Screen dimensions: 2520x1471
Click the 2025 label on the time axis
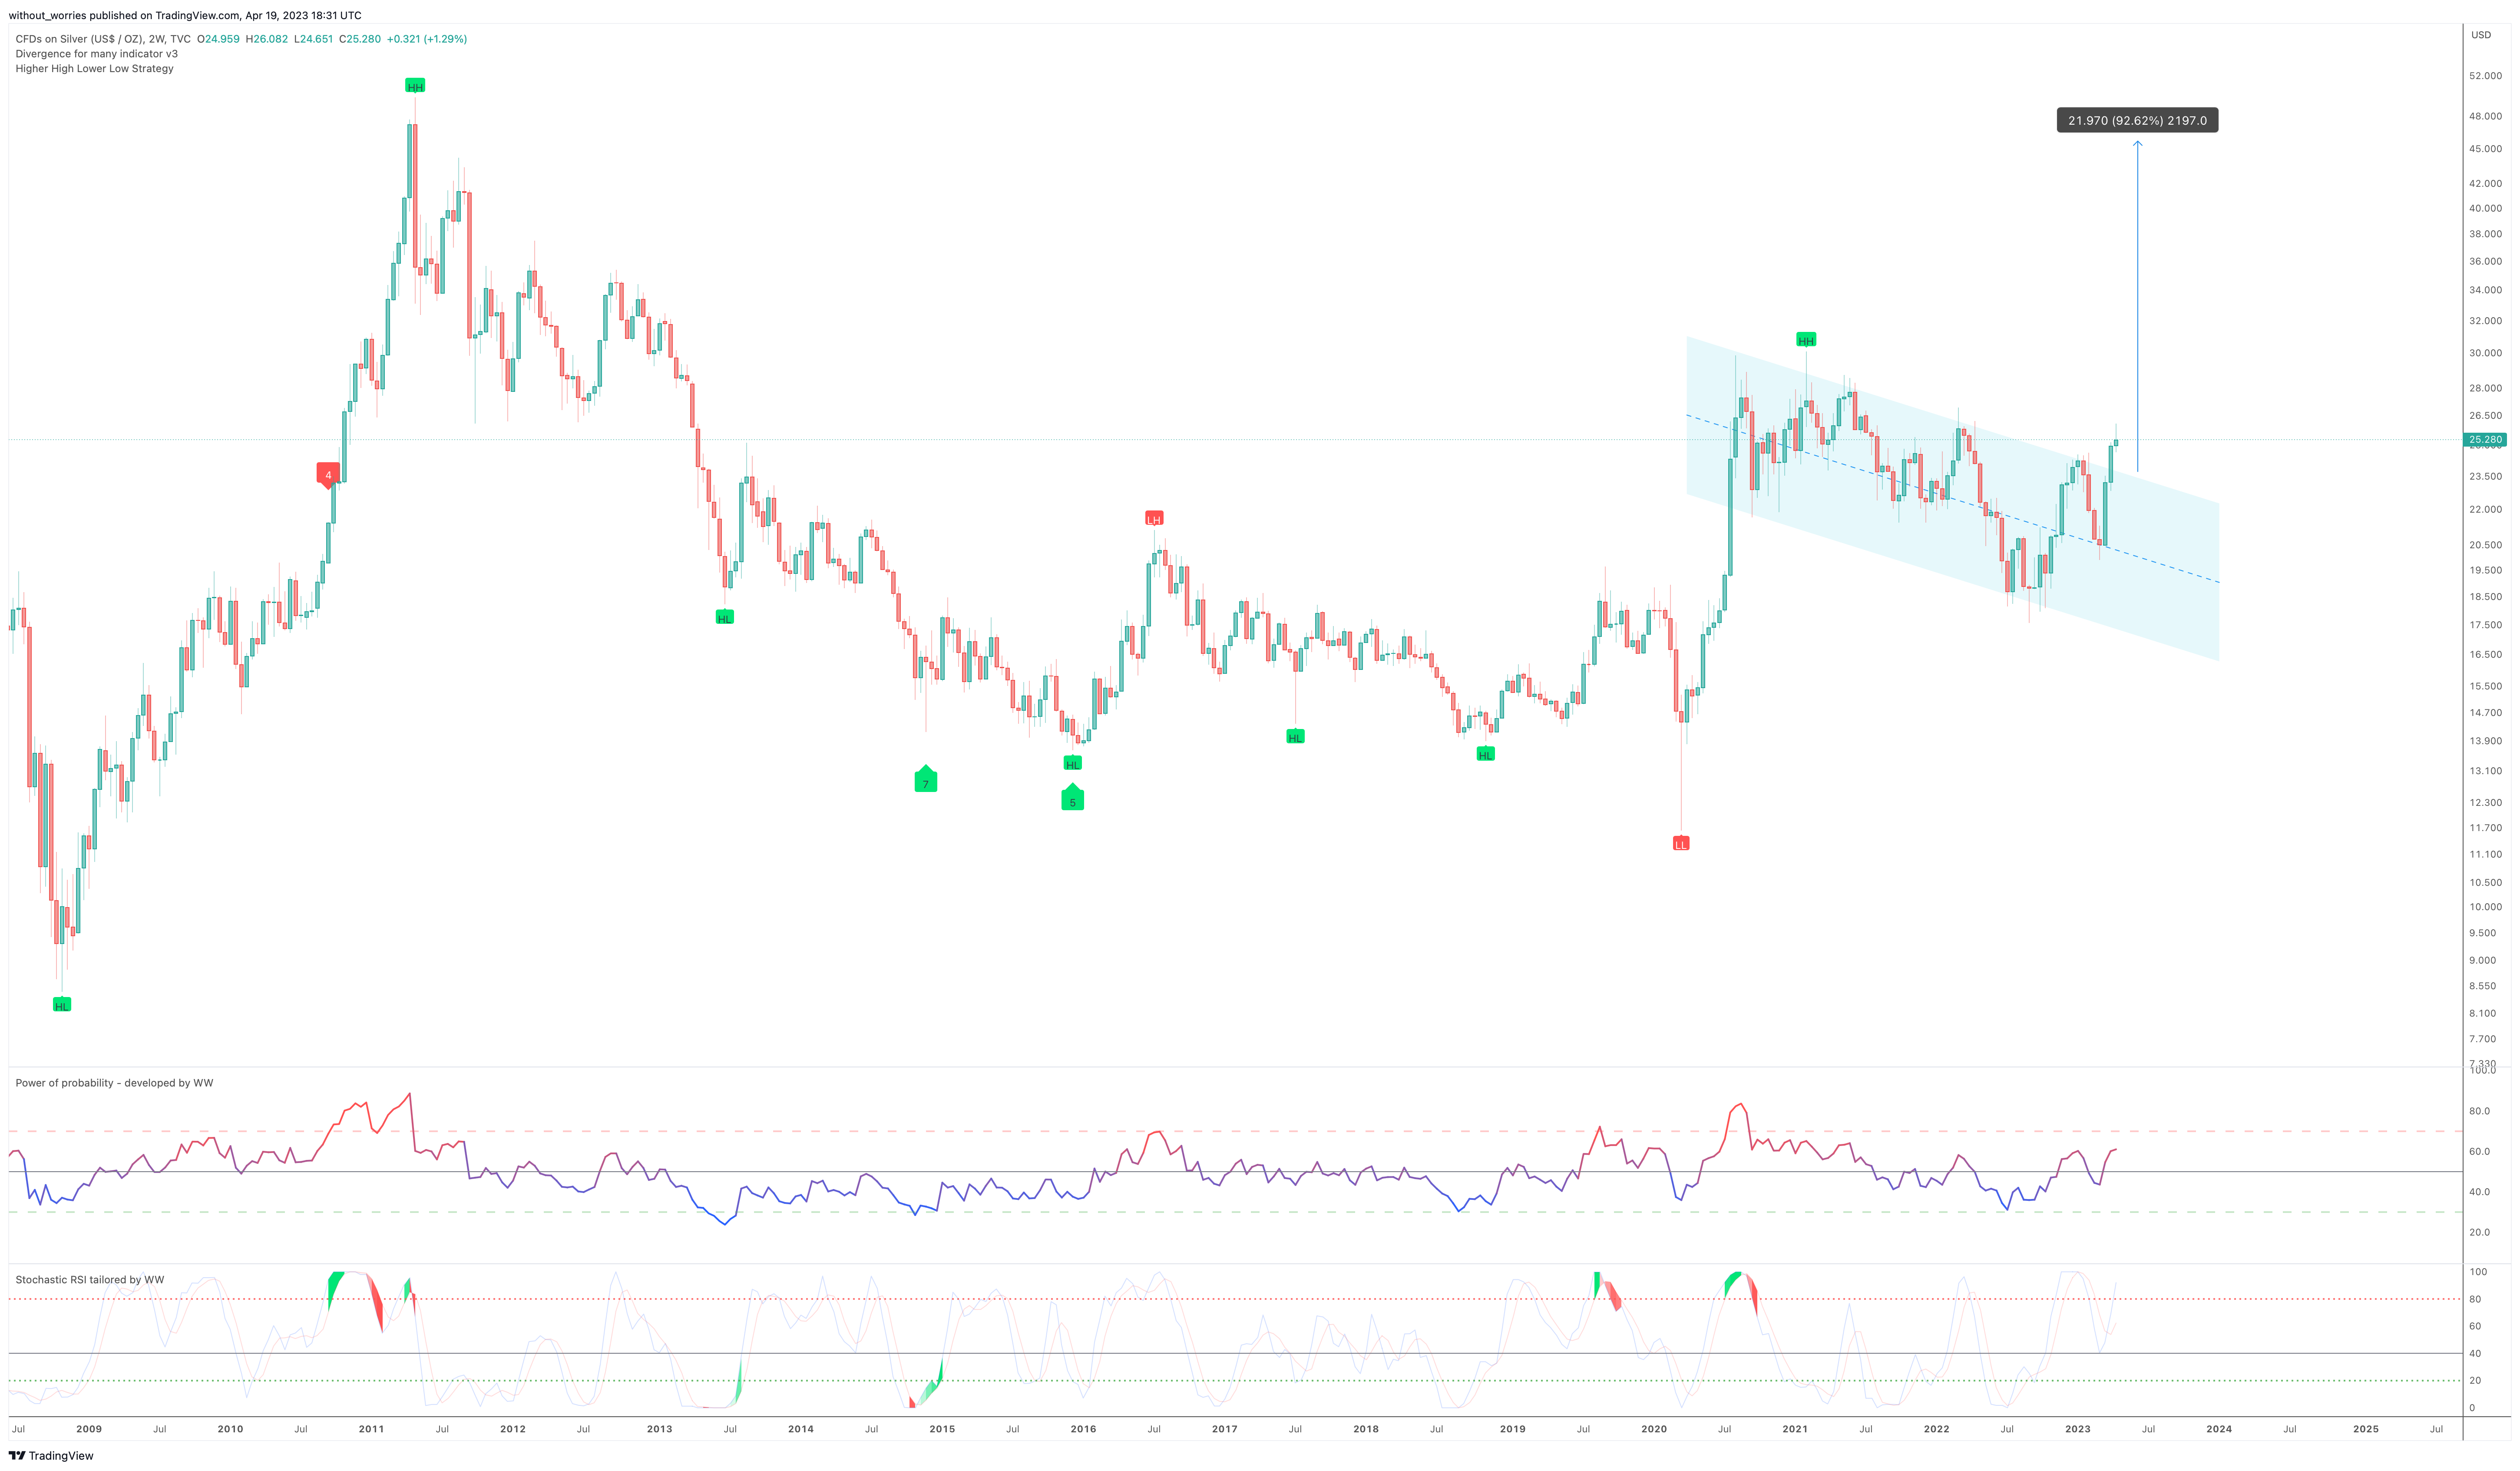[x=2366, y=1429]
